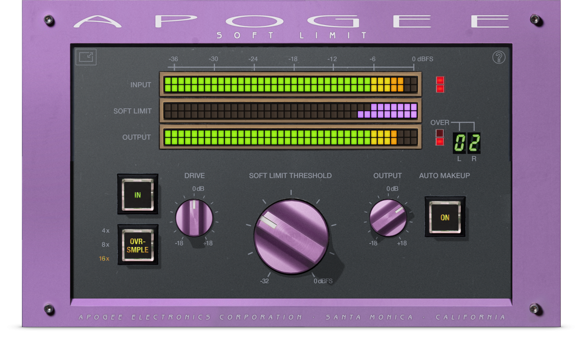Reset the OVER counter L digit
Viewport: 583px width, 355px height.
[459, 143]
